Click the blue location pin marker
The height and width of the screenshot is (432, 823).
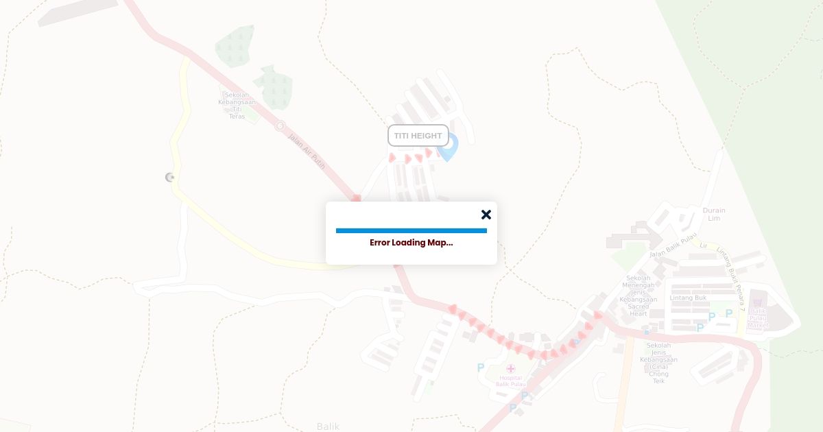(x=447, y=147)
